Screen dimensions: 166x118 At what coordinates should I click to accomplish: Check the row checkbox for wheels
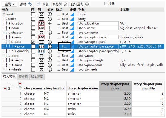[33, 69]
